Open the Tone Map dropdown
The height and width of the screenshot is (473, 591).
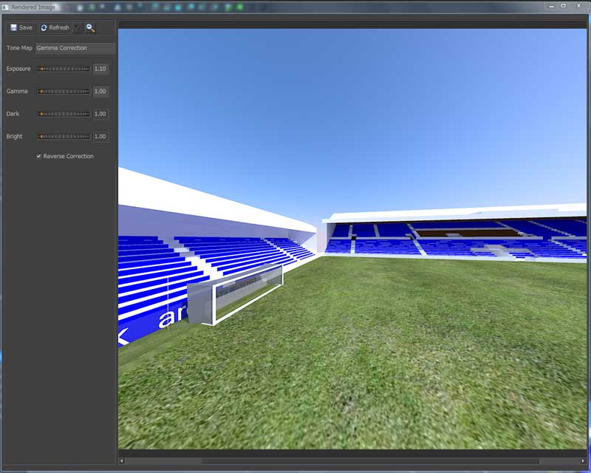[75, 48]
